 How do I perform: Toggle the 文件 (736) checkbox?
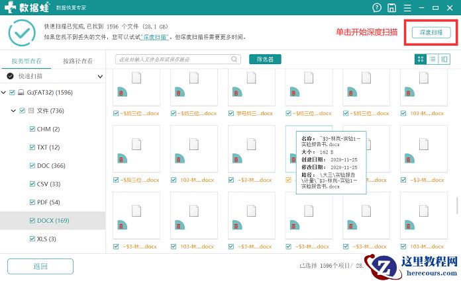coord(23,110)
